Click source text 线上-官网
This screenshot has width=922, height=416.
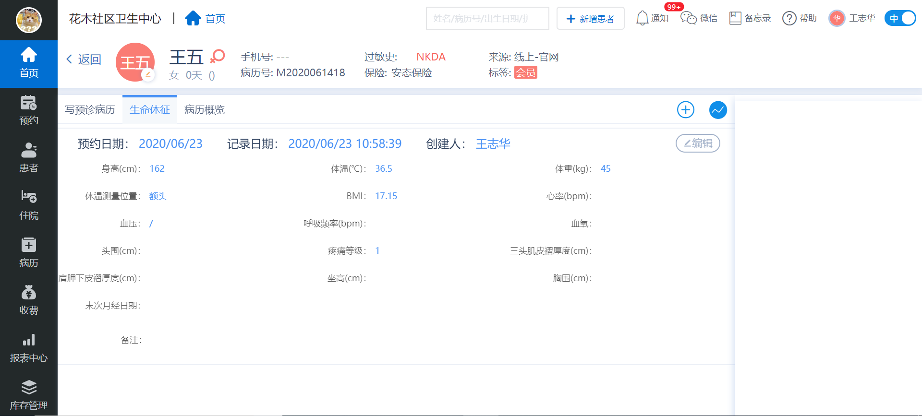536,57
